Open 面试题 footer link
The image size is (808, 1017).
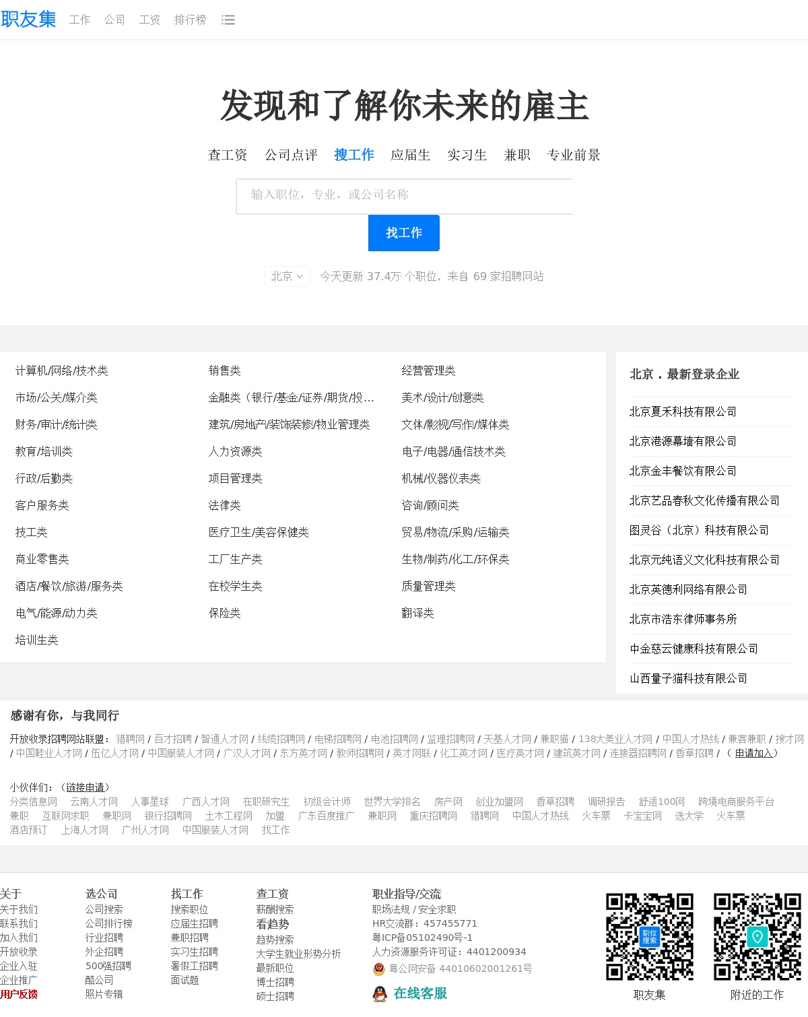click(x=185, y=980)
